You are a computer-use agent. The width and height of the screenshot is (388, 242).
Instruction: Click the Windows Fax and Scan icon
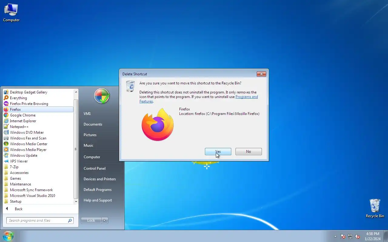click(x=6, y=138)
